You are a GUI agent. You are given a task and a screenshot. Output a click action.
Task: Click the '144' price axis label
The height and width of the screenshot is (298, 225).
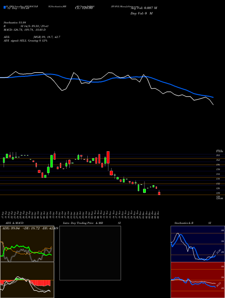(x=218, y=174)
